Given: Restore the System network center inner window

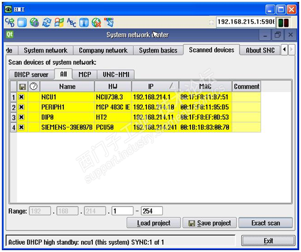Looking at the screenshot, I should point(278,35).
